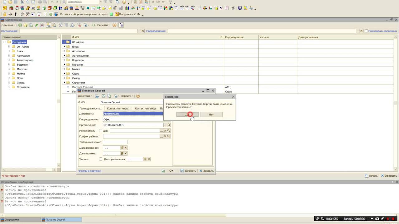
Task: Click the refresh list icon next to Перейти
Action: [94, 25]
